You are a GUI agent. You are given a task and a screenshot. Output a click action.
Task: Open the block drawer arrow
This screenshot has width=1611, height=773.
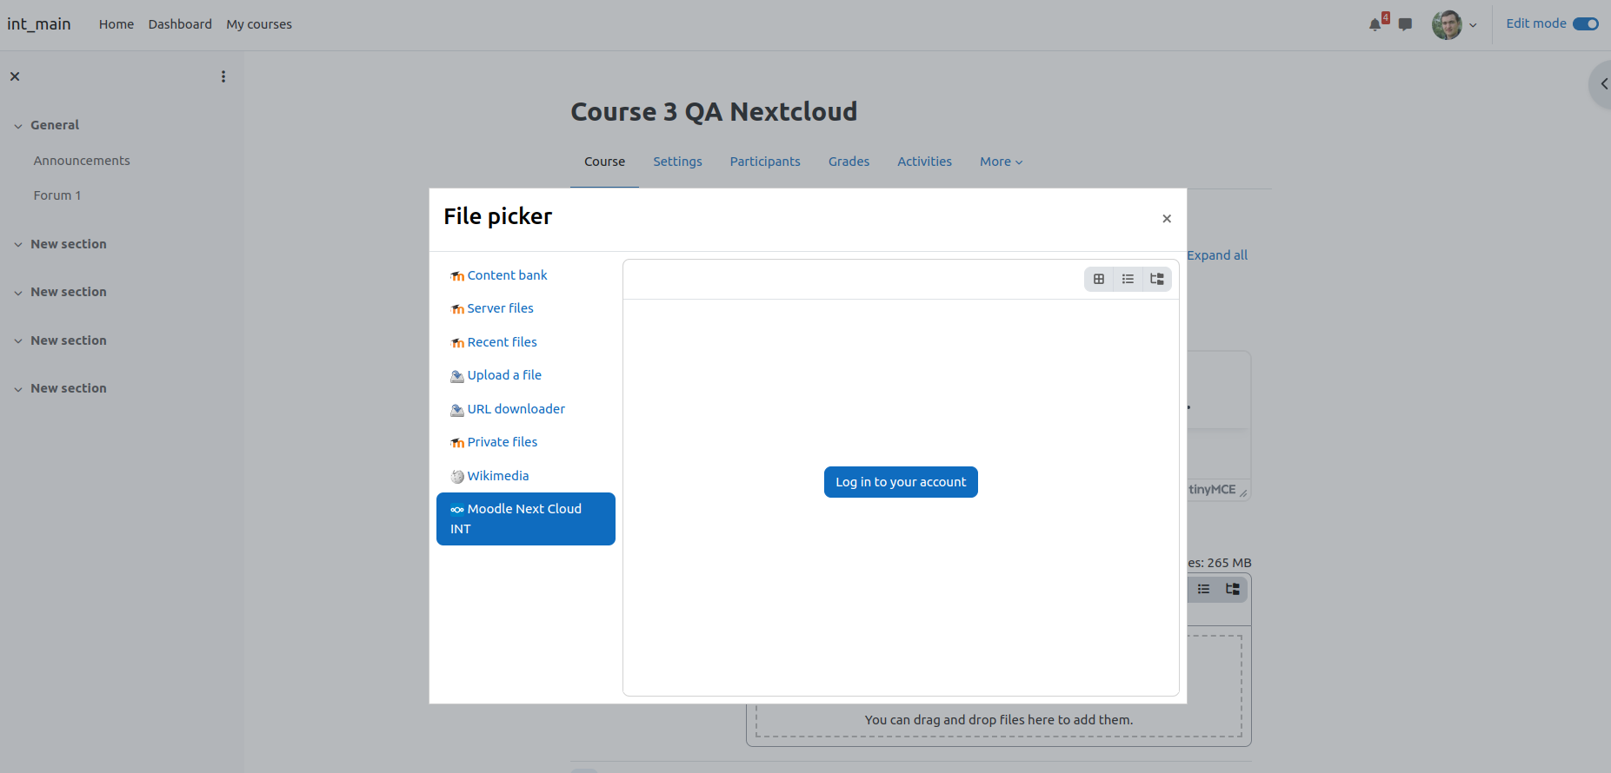[1603, 84]
